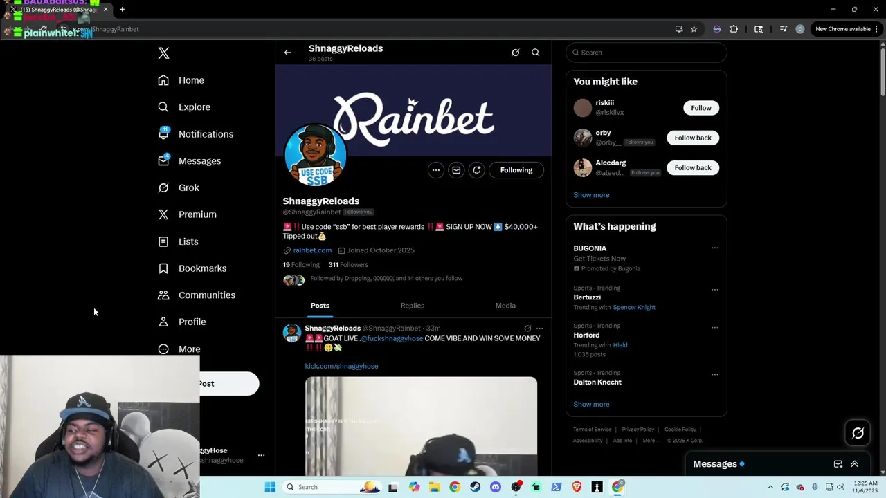The image size is (886, 498).
Task: Click the @fuckshnaggyhose mention in post
Action: pyautogui.click(x=392, y=338)
